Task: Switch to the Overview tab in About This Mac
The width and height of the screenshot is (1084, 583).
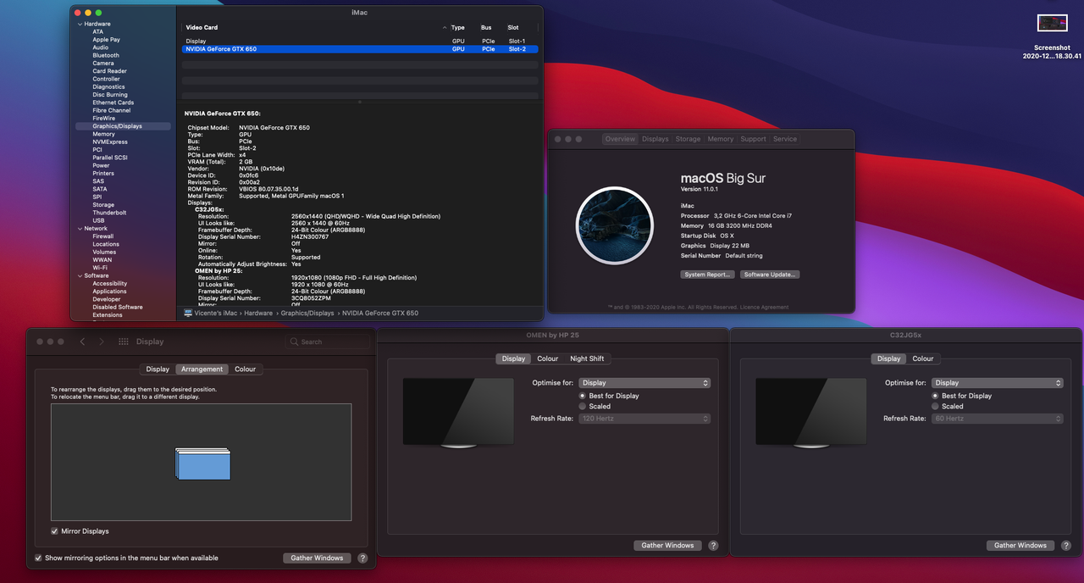Action: pyautogui.click(x=620, y=139)
